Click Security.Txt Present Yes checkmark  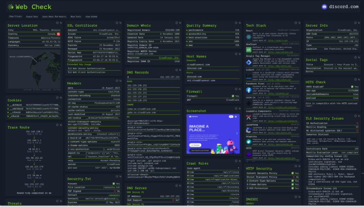113,184
